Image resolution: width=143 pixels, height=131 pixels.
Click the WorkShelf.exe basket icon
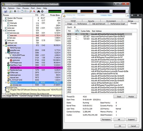tap(8, 58)
